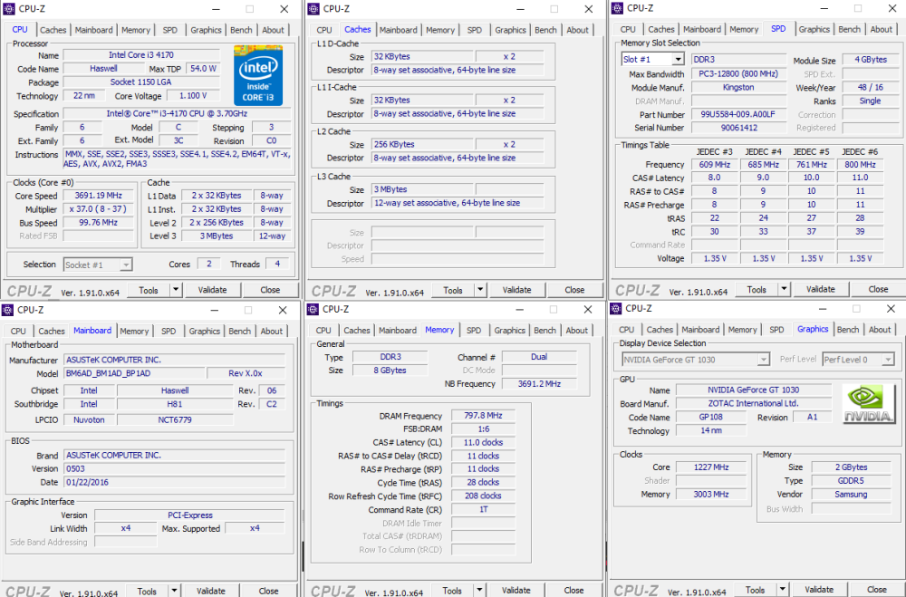Click the Channel # Dual field

pyautogui.click(x=539, y=357)
